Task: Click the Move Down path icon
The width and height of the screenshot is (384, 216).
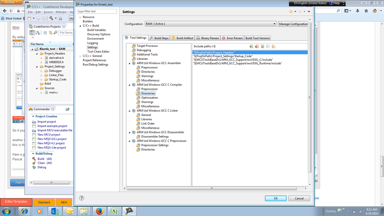Action: [x=273, y=46]
